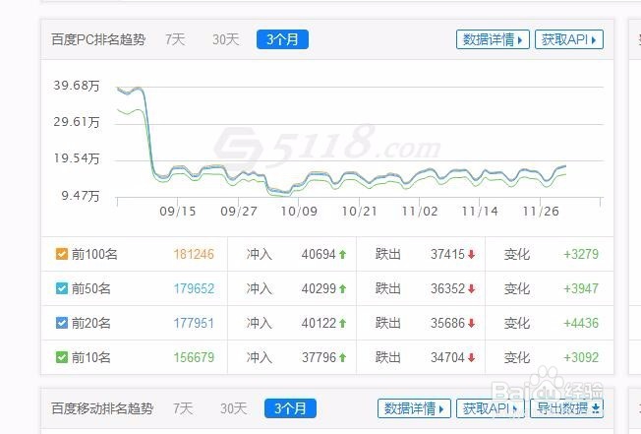Select 7天 tab in 百度PC排名趋势
The width and height of the screenshot is (641, 434).
click(175, 39)
